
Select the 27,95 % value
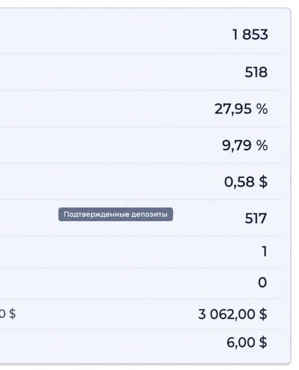pos(241,109)
